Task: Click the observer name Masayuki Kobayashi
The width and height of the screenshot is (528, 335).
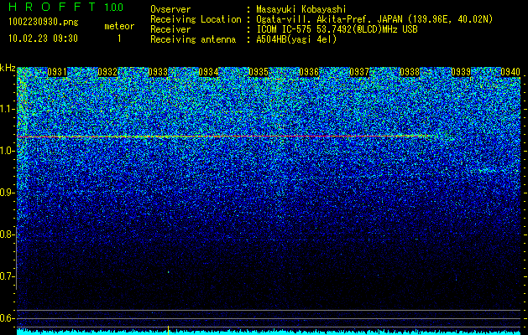Action: [301, 9]
